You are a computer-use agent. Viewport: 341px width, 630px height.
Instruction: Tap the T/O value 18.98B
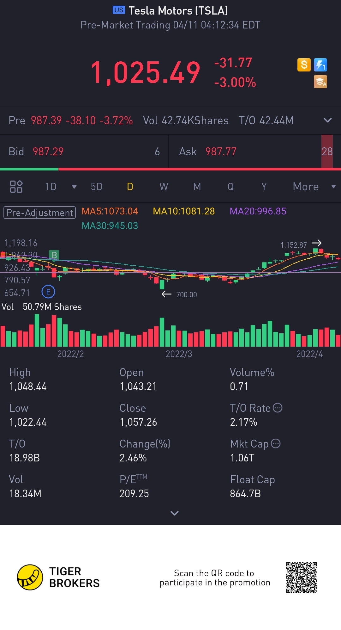pos(25,458)
